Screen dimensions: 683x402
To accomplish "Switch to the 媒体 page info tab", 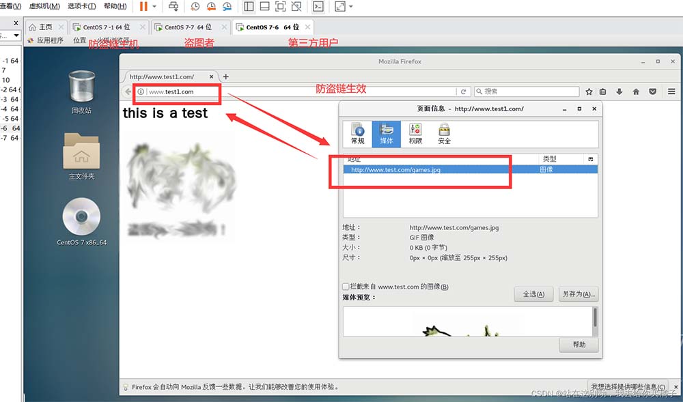I will (387, 134).
